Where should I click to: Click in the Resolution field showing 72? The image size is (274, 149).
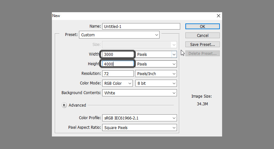118,74
